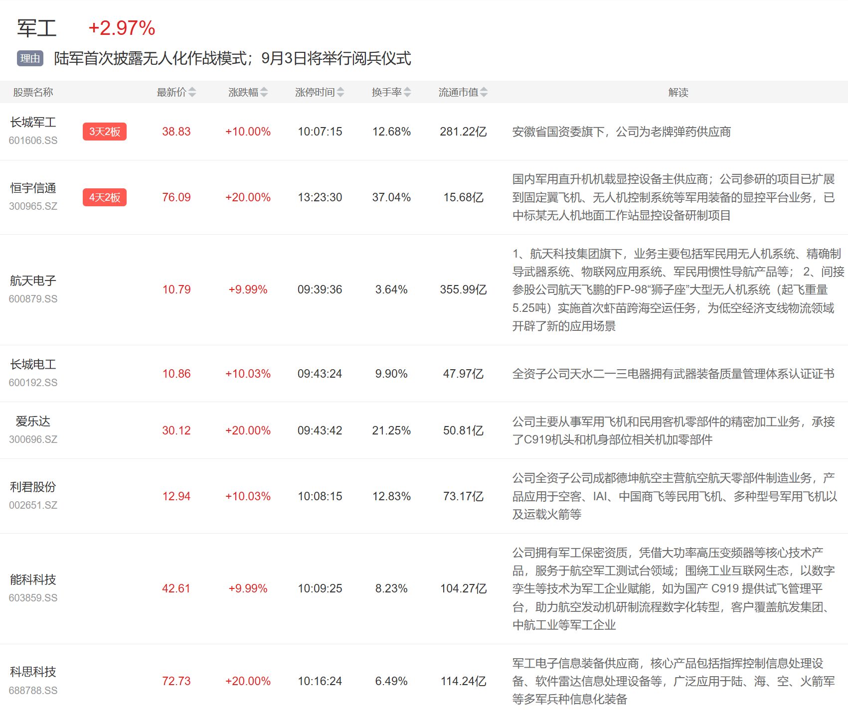Screen dimensions: 848x716
Task: Open the 长城军工 stock page
Action: pos(33,123)
